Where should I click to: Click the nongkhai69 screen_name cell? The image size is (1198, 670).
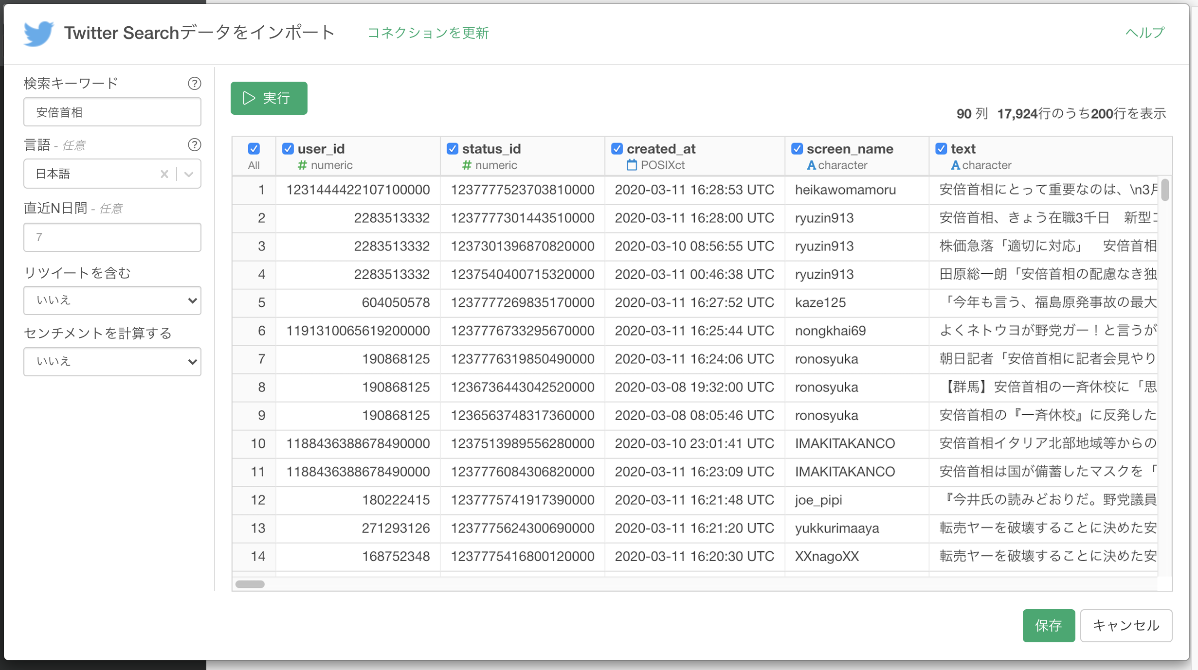pyautogui.click(x=857, y=331)
